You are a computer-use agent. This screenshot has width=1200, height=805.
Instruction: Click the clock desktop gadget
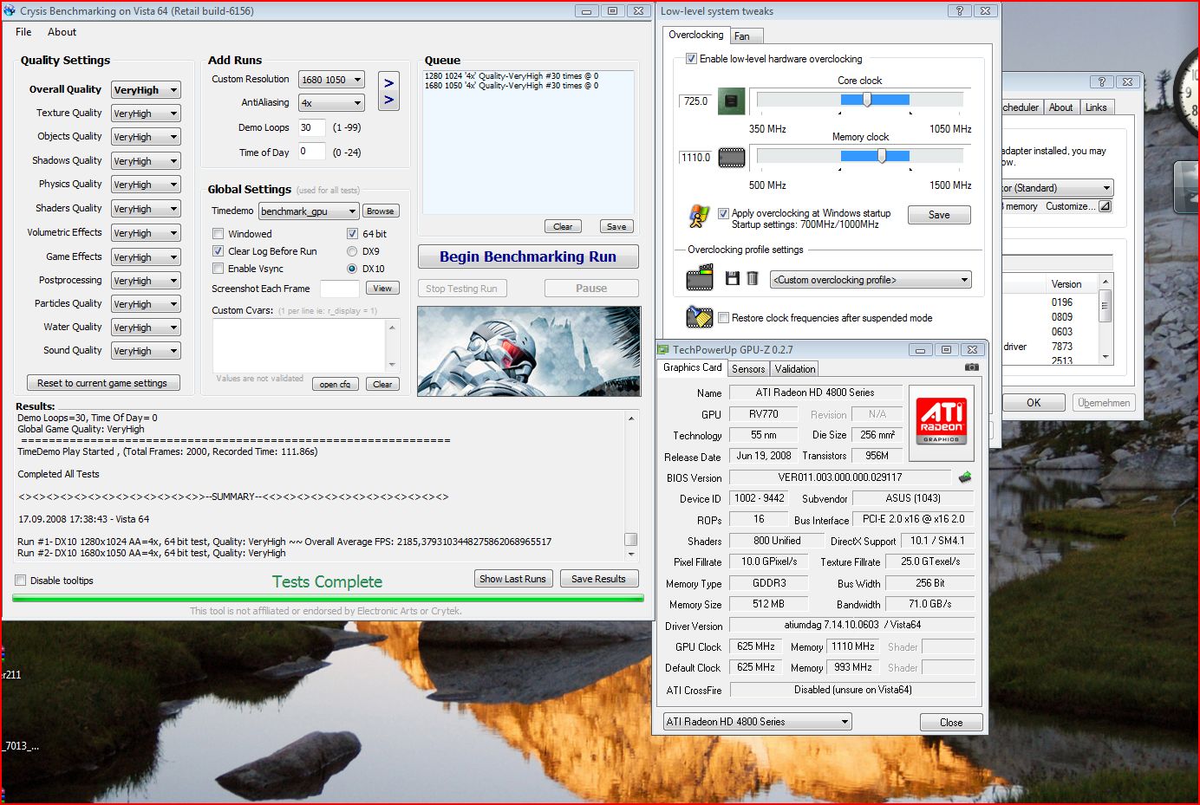click(x=1186, y=91)
